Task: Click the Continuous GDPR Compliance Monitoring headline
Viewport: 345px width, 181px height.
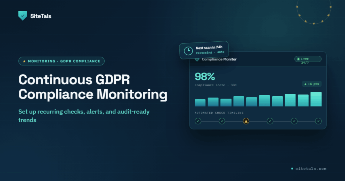Action: point(93,87)
